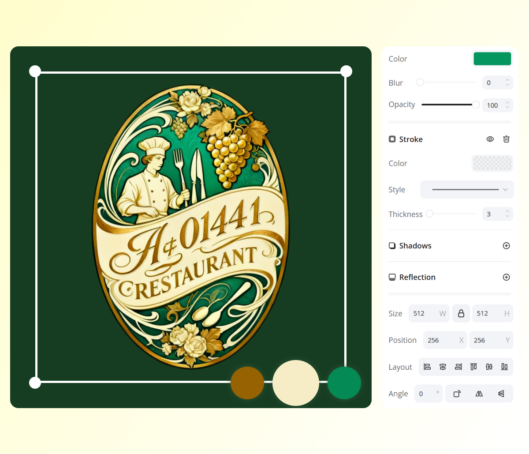Click the Opacity slider handle
Screen dimensions: 529x454
476,105
